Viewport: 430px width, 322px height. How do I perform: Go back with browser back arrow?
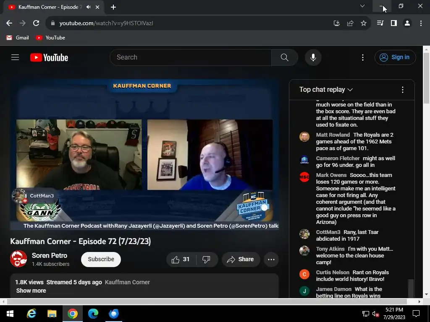9,23
